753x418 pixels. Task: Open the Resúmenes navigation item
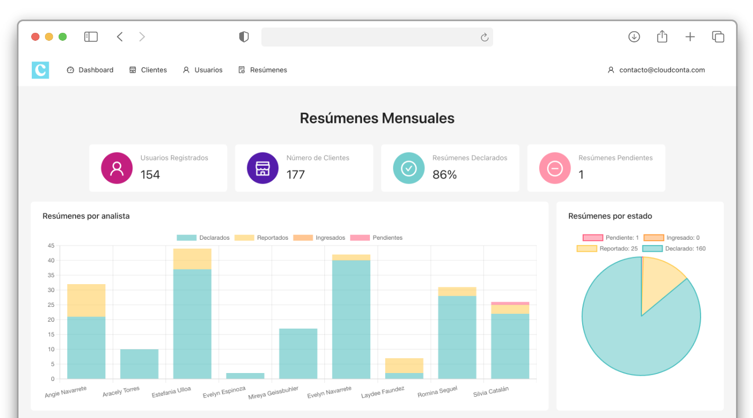click(262, 70)
